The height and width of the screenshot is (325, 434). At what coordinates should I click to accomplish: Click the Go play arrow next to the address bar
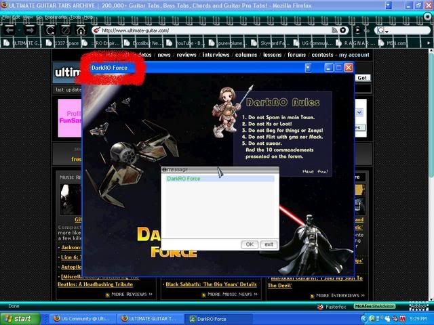pos(357,30)
